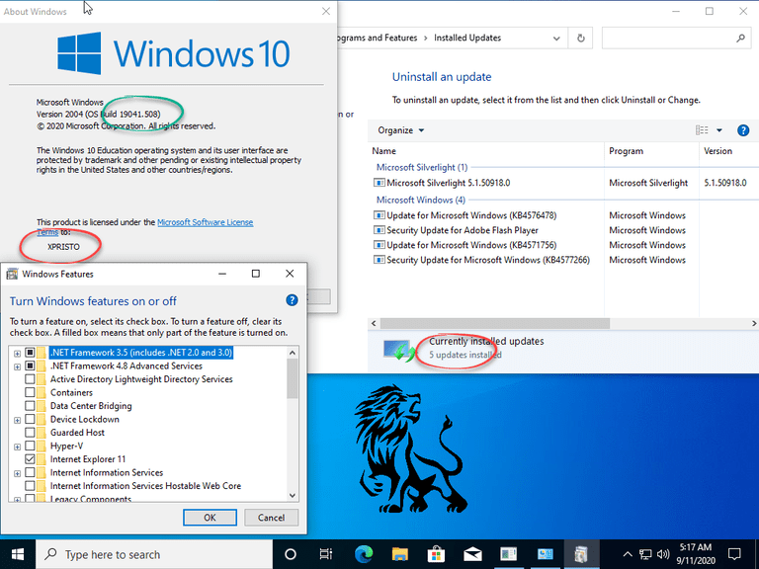The image size is (759, 569).
Task: Open Microsoft Software License Terms link
Action: pyautogui.click(x=205, y=222)
